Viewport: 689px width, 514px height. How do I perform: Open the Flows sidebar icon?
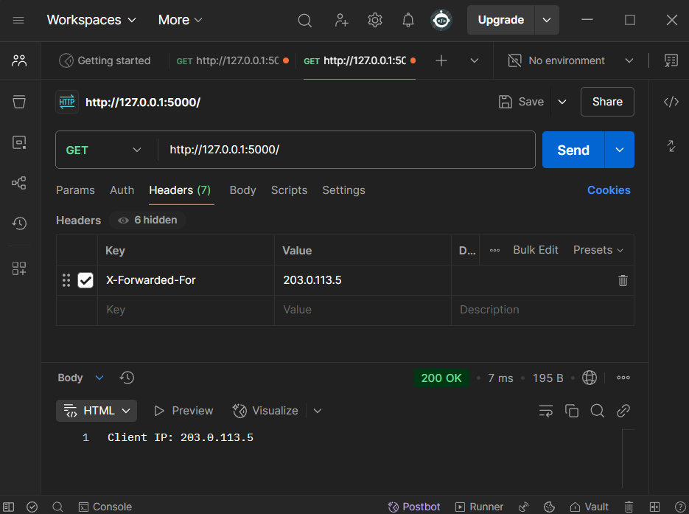(x=19, y=183)
